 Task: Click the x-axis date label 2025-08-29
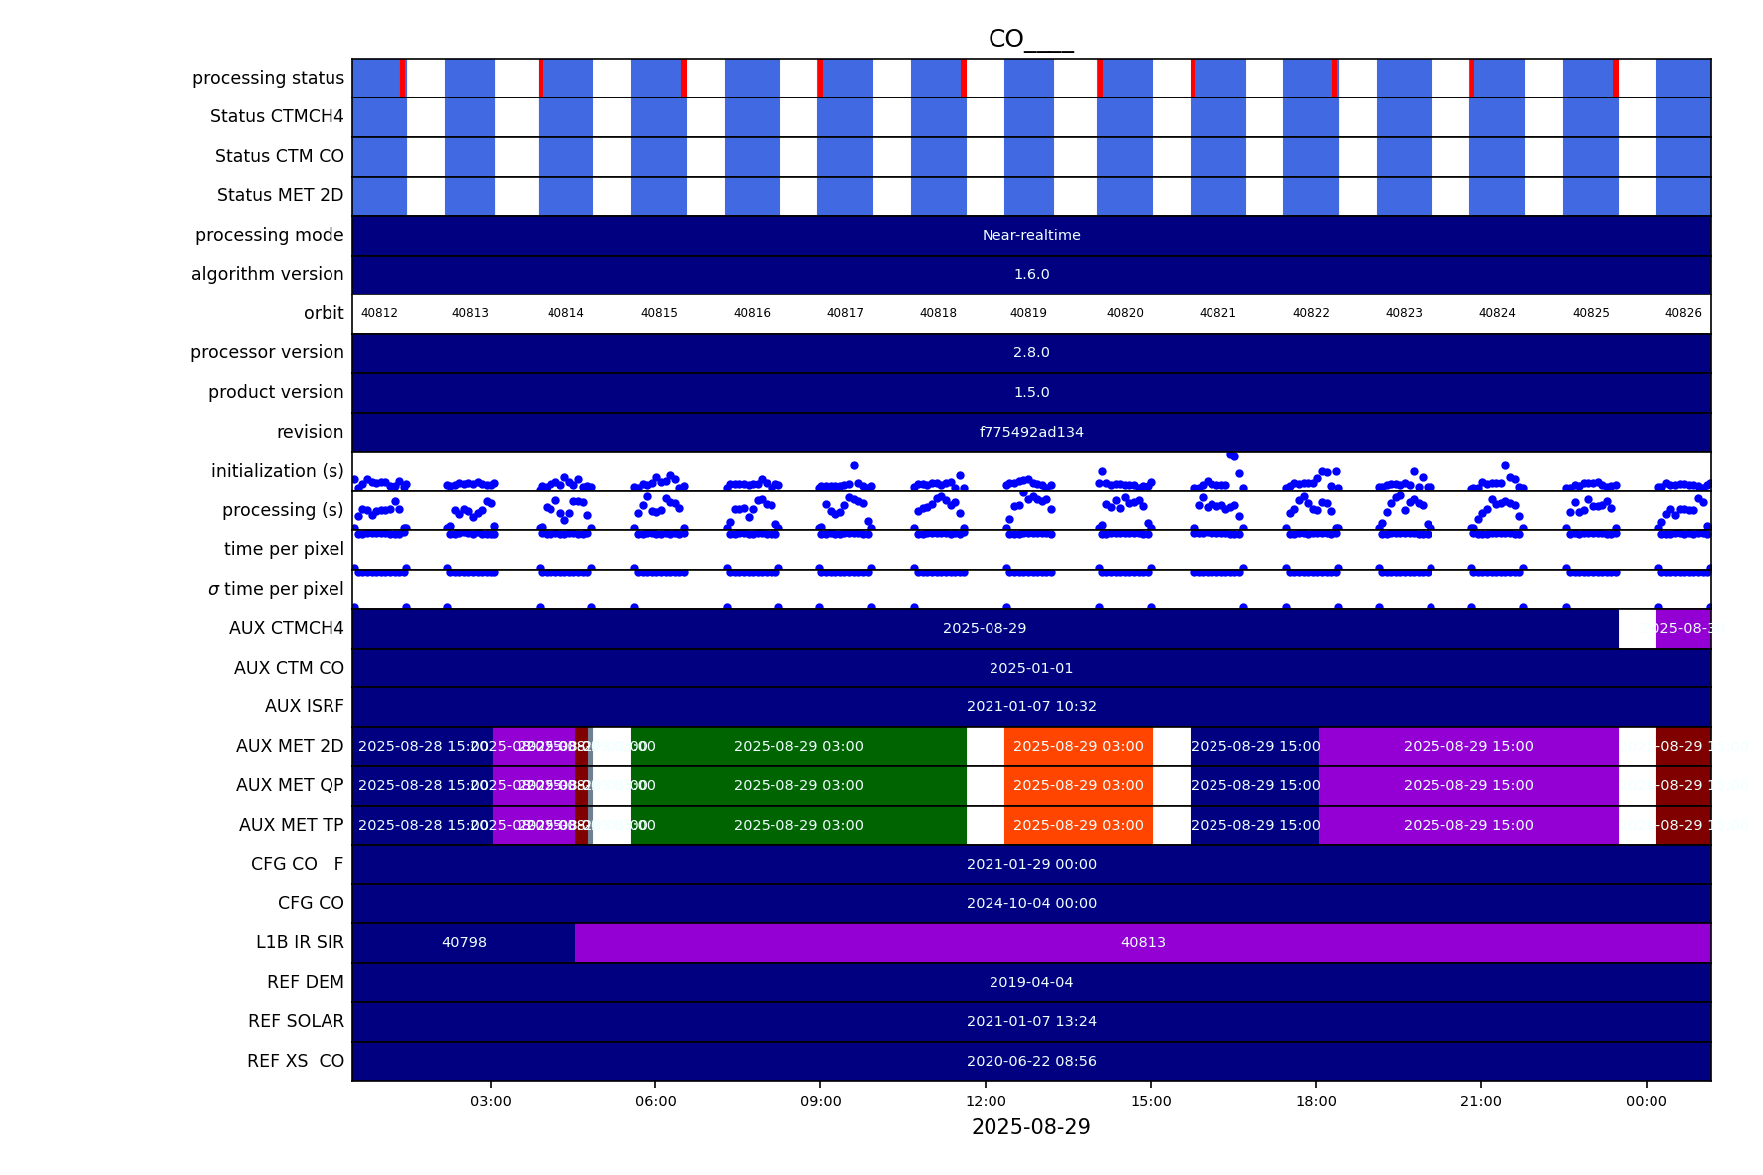(x=1030, y=1127)
